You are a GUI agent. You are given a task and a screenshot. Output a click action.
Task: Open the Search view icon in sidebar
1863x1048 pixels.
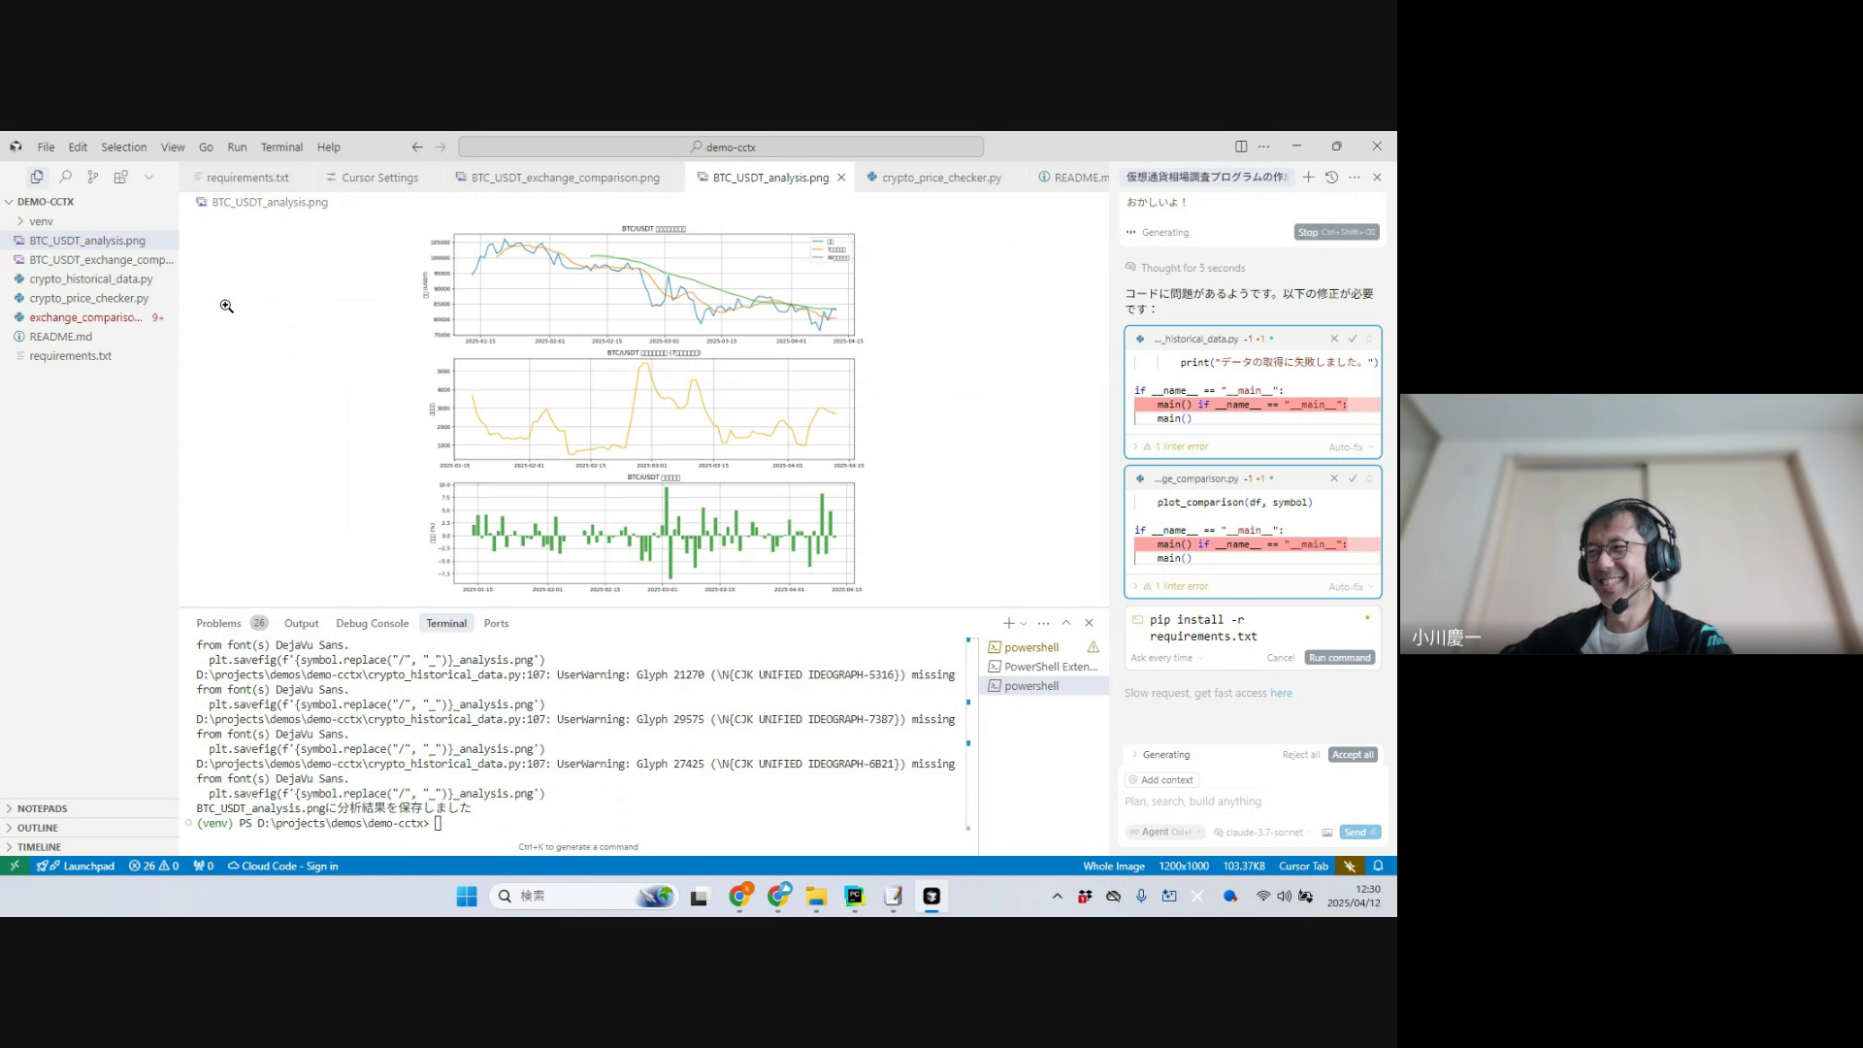(65, 177)
